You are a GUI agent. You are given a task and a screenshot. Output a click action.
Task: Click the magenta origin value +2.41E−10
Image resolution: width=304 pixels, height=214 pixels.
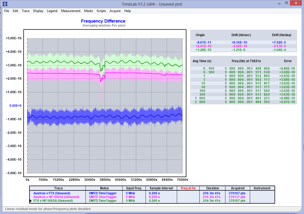click(x=203, y=46)
